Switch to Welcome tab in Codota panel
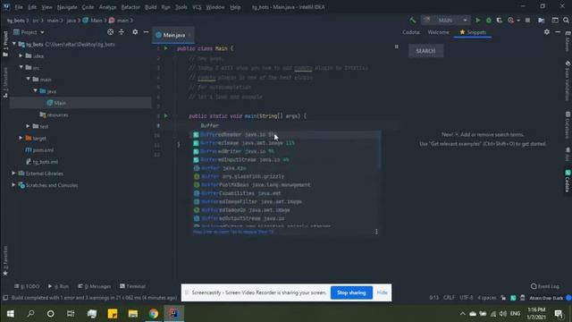 pos(438,32)
